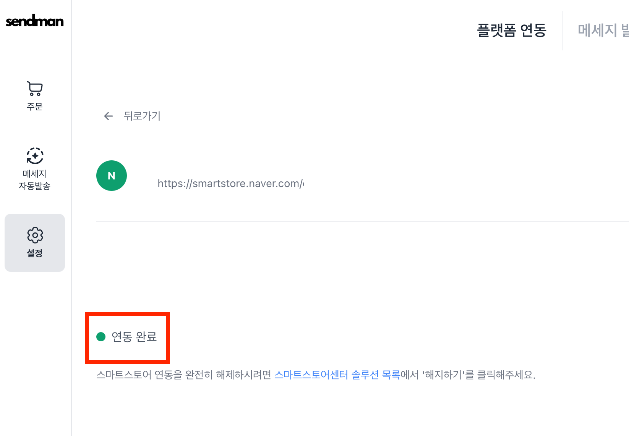Click the sendman logo
The image size is (629, 436).
point(34,21)
